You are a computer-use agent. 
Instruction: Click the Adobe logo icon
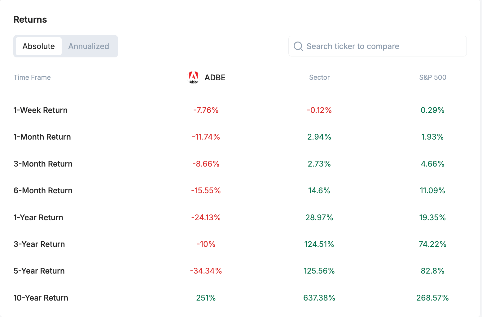click(194, 77)
